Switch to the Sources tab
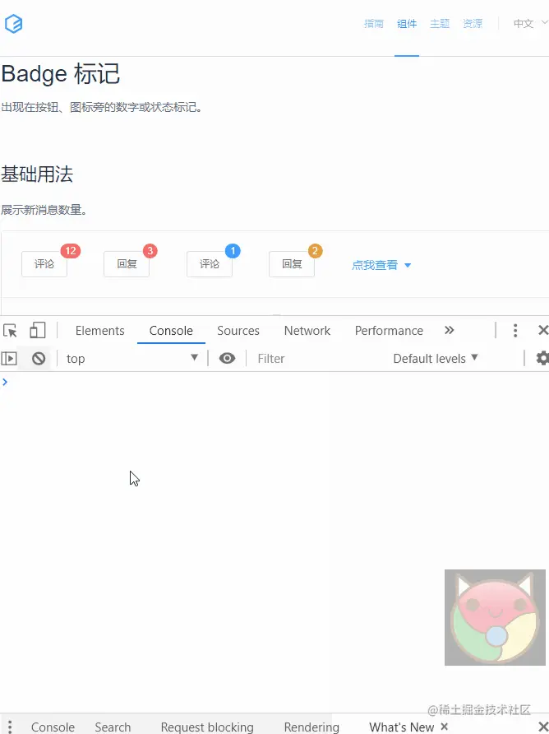 pos(238,331)
